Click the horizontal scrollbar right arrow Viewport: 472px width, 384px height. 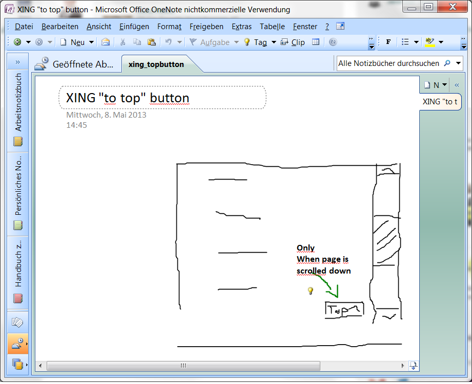[403, 366]
